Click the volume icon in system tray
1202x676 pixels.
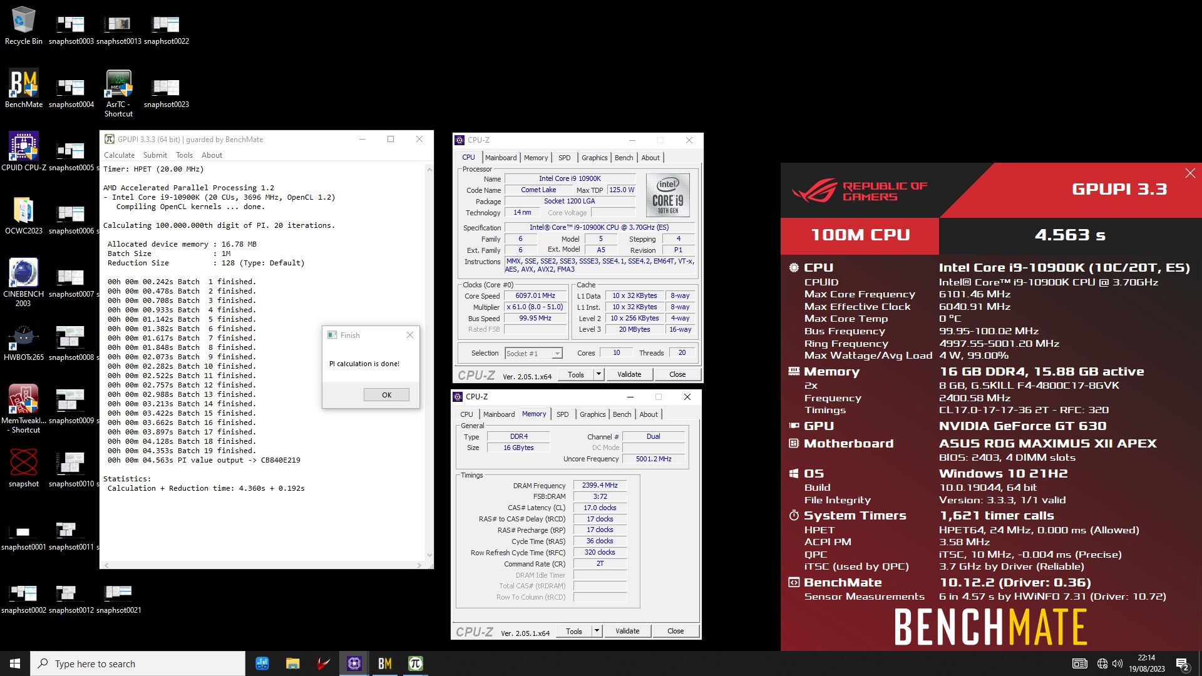[x=1117, y=663]
